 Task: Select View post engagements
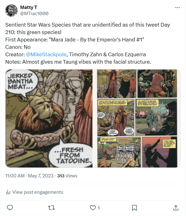coord(37,192)
